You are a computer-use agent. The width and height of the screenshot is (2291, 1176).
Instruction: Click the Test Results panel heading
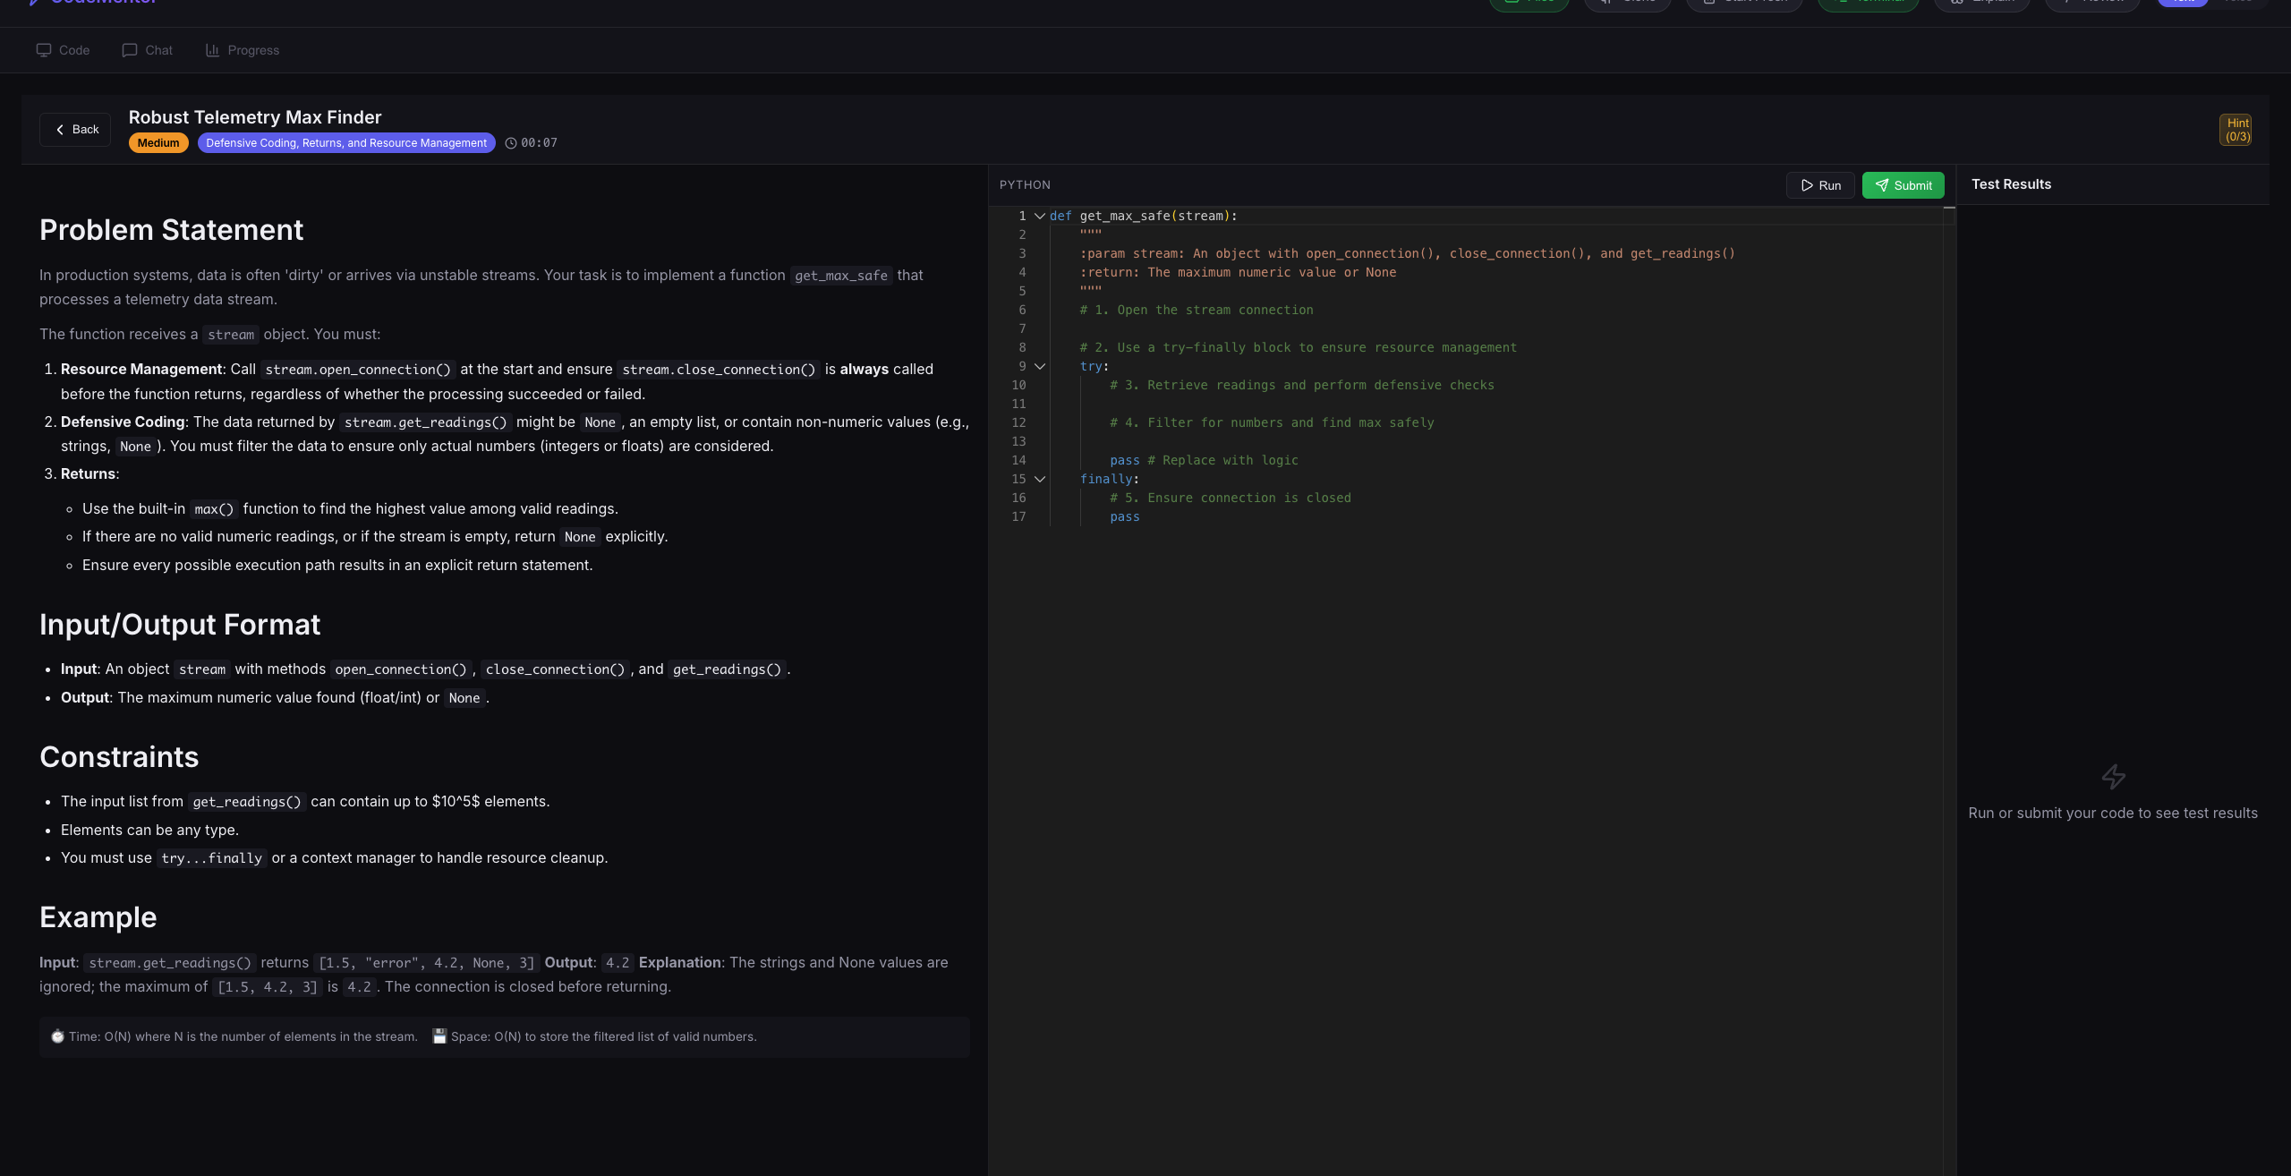pos(2011,184)
